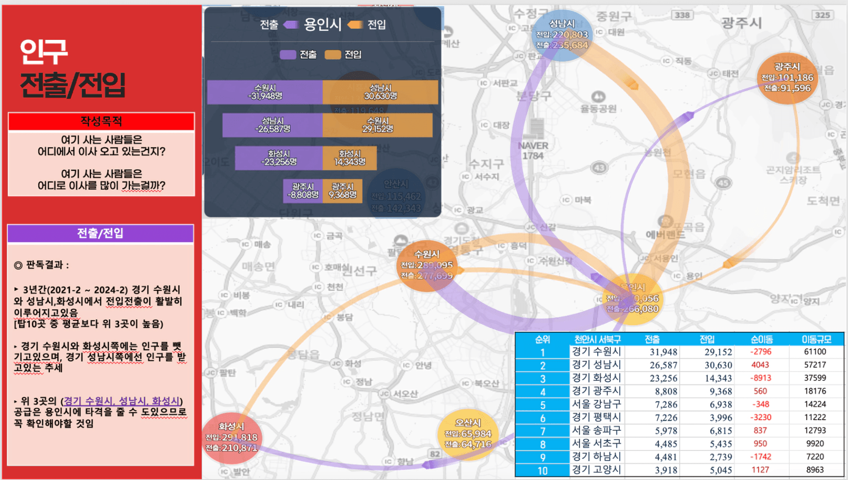Click the IC 북오산 interchange marker
848x480 pixels.
466,383
